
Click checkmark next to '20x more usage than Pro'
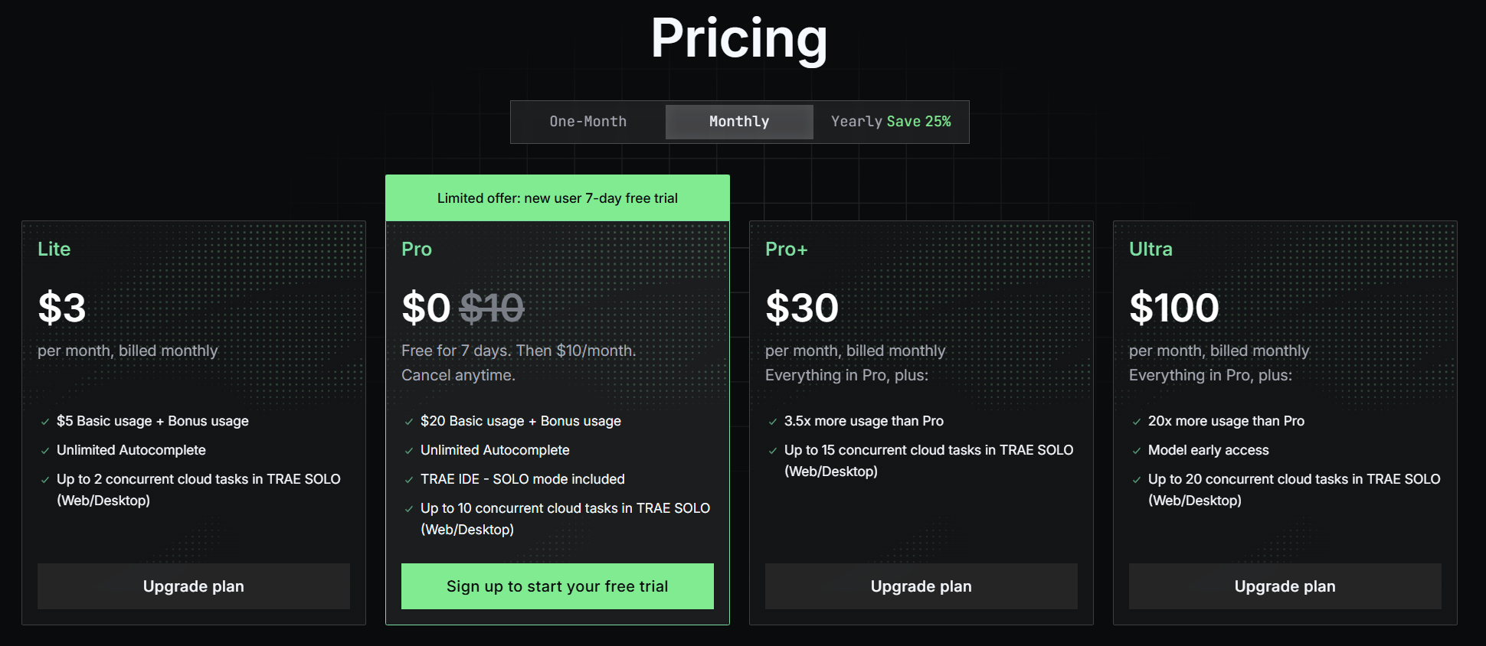[x=1137, y=422]
